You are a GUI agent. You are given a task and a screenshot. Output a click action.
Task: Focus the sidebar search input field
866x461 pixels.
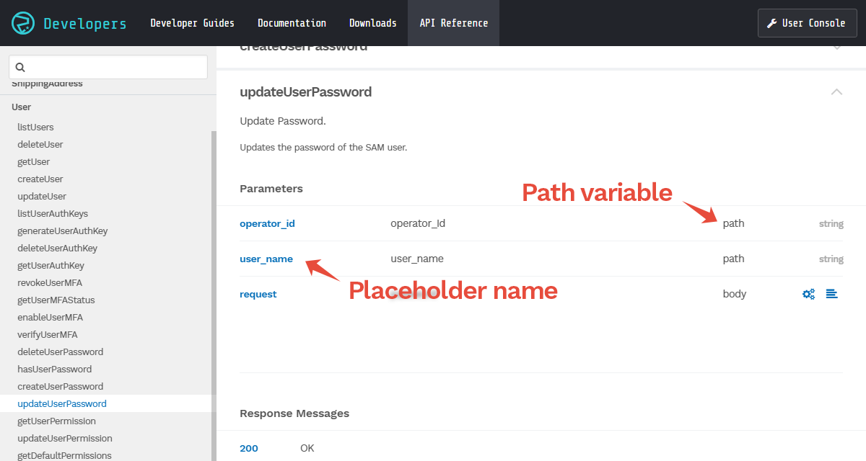108,67
